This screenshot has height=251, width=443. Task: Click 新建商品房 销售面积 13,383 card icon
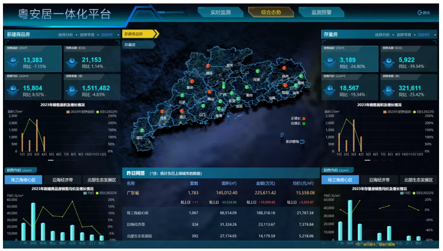click(12, 62)
